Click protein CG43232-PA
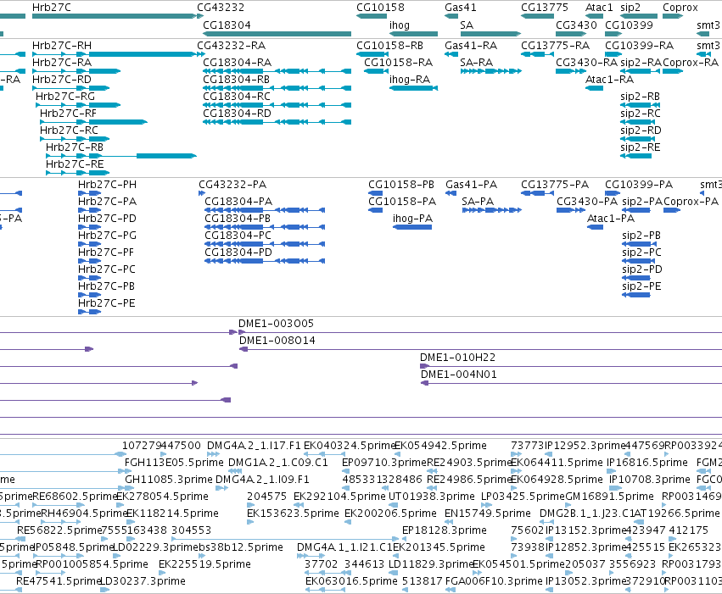 [x=202, y=193]
